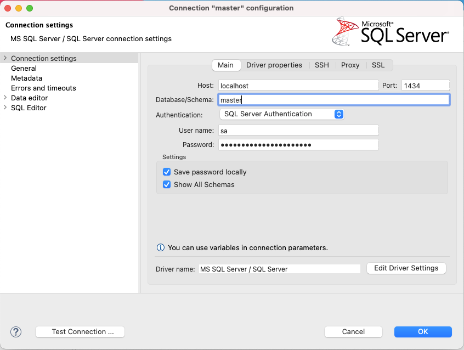Viewport: 464px width, 350px height.
Task: Expand the Connection settings tree node
Action: [5, 58]
